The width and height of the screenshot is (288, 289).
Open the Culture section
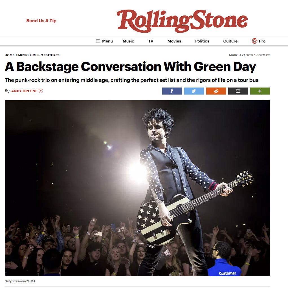(x=230, y=41)
